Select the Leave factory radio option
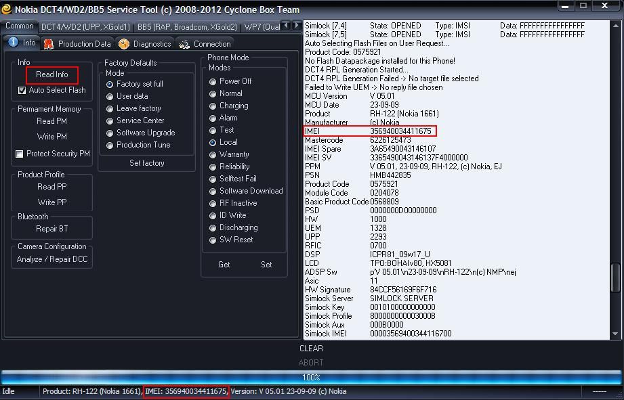Viewport: 624px width, 400px height. pyautogui.click(x=110, y=108)
